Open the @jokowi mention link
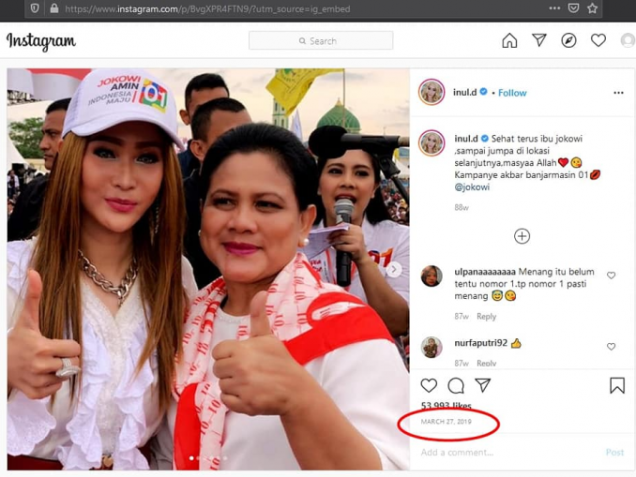 click(x=472, y=187)
